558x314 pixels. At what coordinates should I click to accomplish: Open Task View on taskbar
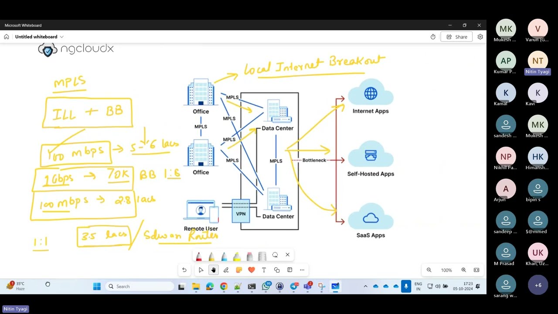click(x=182, y=287)
